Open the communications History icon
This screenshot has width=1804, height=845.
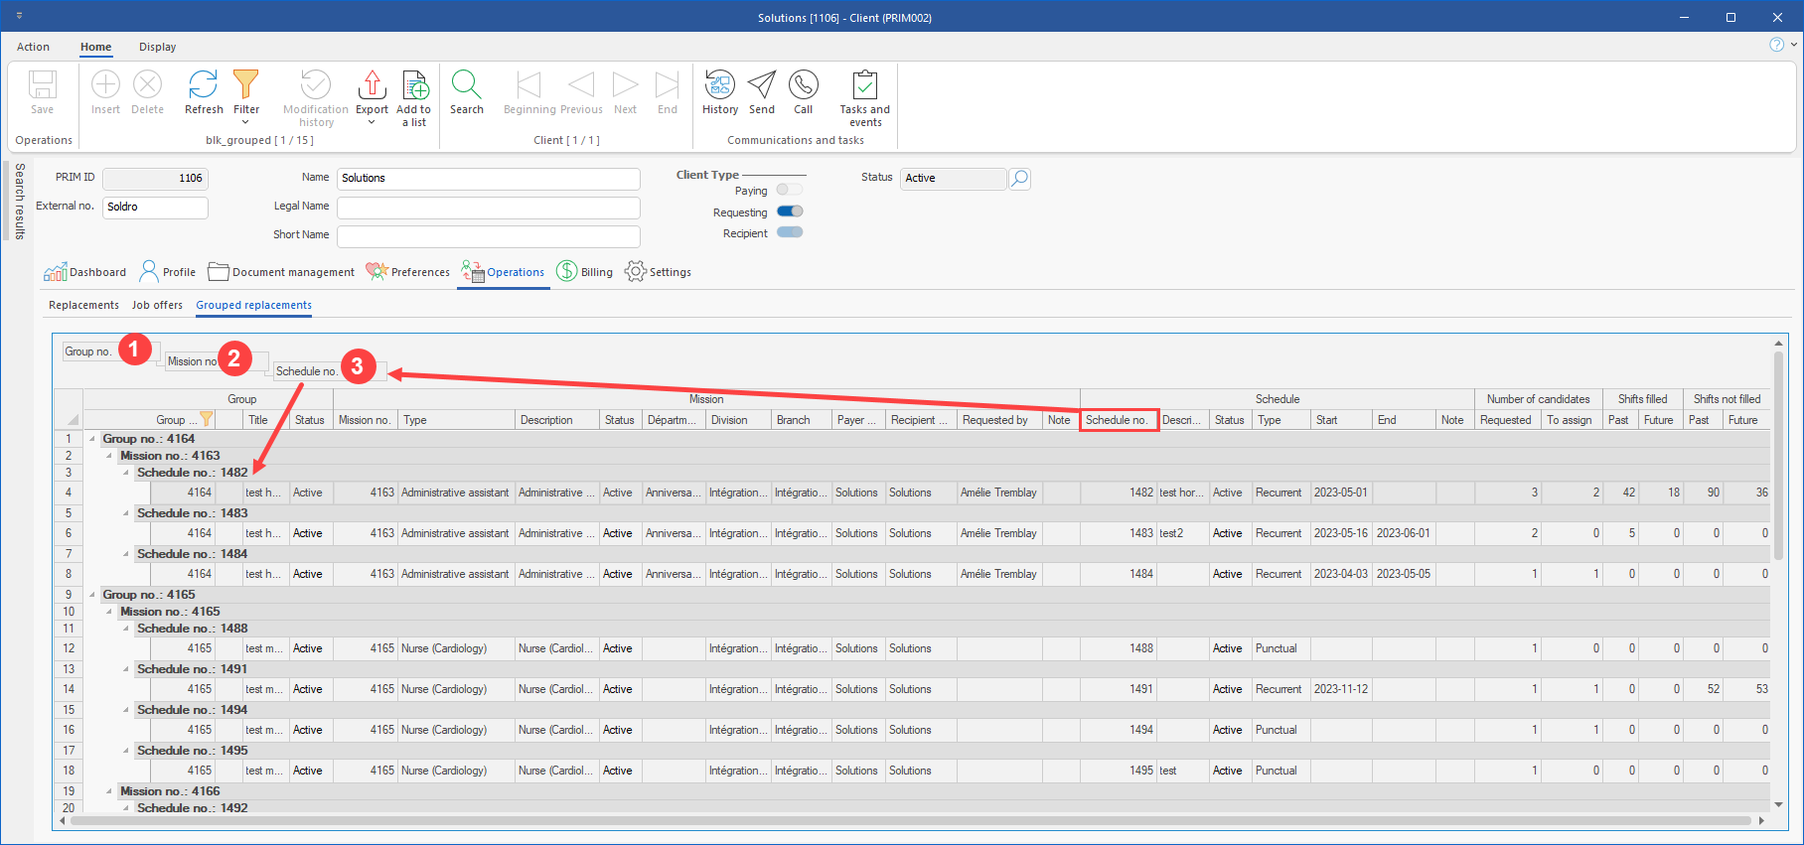pyautogui.click(x=719, y=86)
